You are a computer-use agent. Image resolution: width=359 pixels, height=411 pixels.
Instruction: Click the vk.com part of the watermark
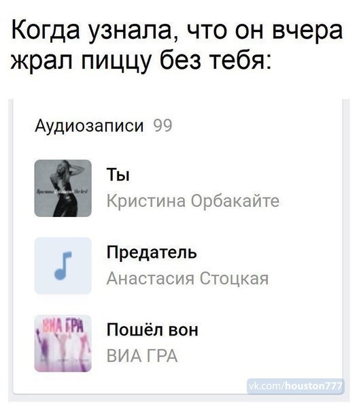pos(265,386)
